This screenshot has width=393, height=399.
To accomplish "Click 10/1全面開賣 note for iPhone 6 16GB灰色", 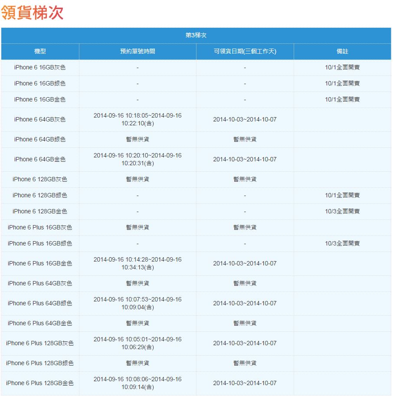I will (342, 67).
